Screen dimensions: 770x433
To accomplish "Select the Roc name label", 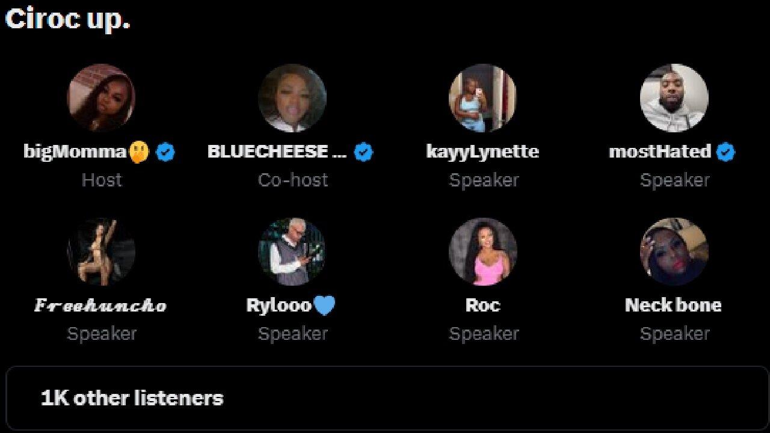I will tap(482, 305).
